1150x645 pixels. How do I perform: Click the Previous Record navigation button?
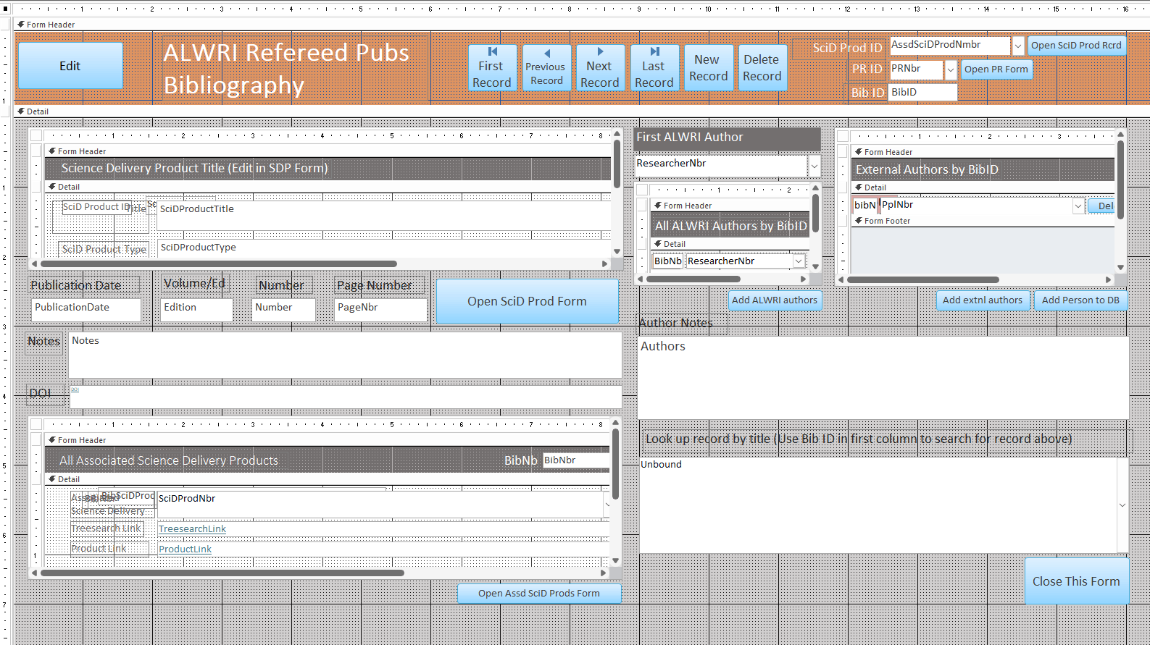pyautogui.click(x=546, y=67)
